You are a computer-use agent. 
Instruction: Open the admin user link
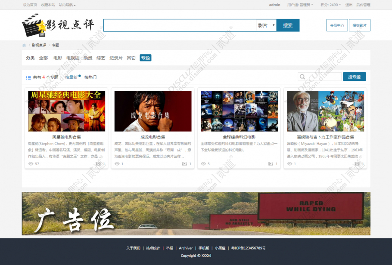coord(274,5)
